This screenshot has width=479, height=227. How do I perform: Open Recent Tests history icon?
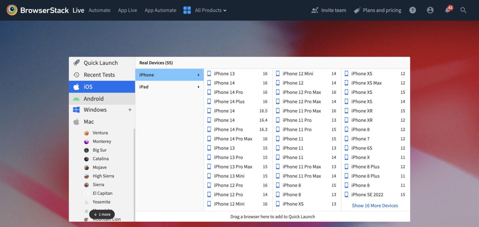(76, 75)
